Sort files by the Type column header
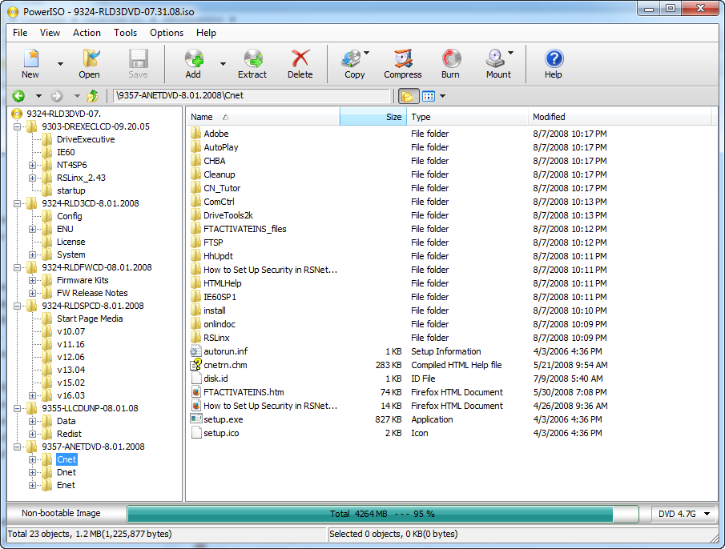725x549 pixels. point(468,117)
